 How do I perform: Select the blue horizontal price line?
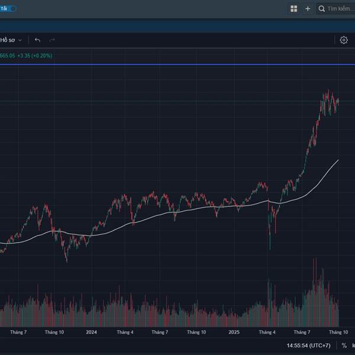pos(177,64)
